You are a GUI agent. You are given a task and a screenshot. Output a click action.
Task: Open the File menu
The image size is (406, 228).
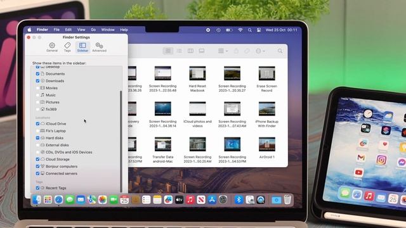[56, 30]
